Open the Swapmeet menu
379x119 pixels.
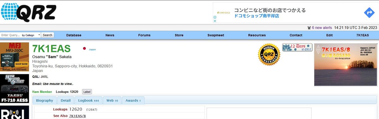point(216,35)
